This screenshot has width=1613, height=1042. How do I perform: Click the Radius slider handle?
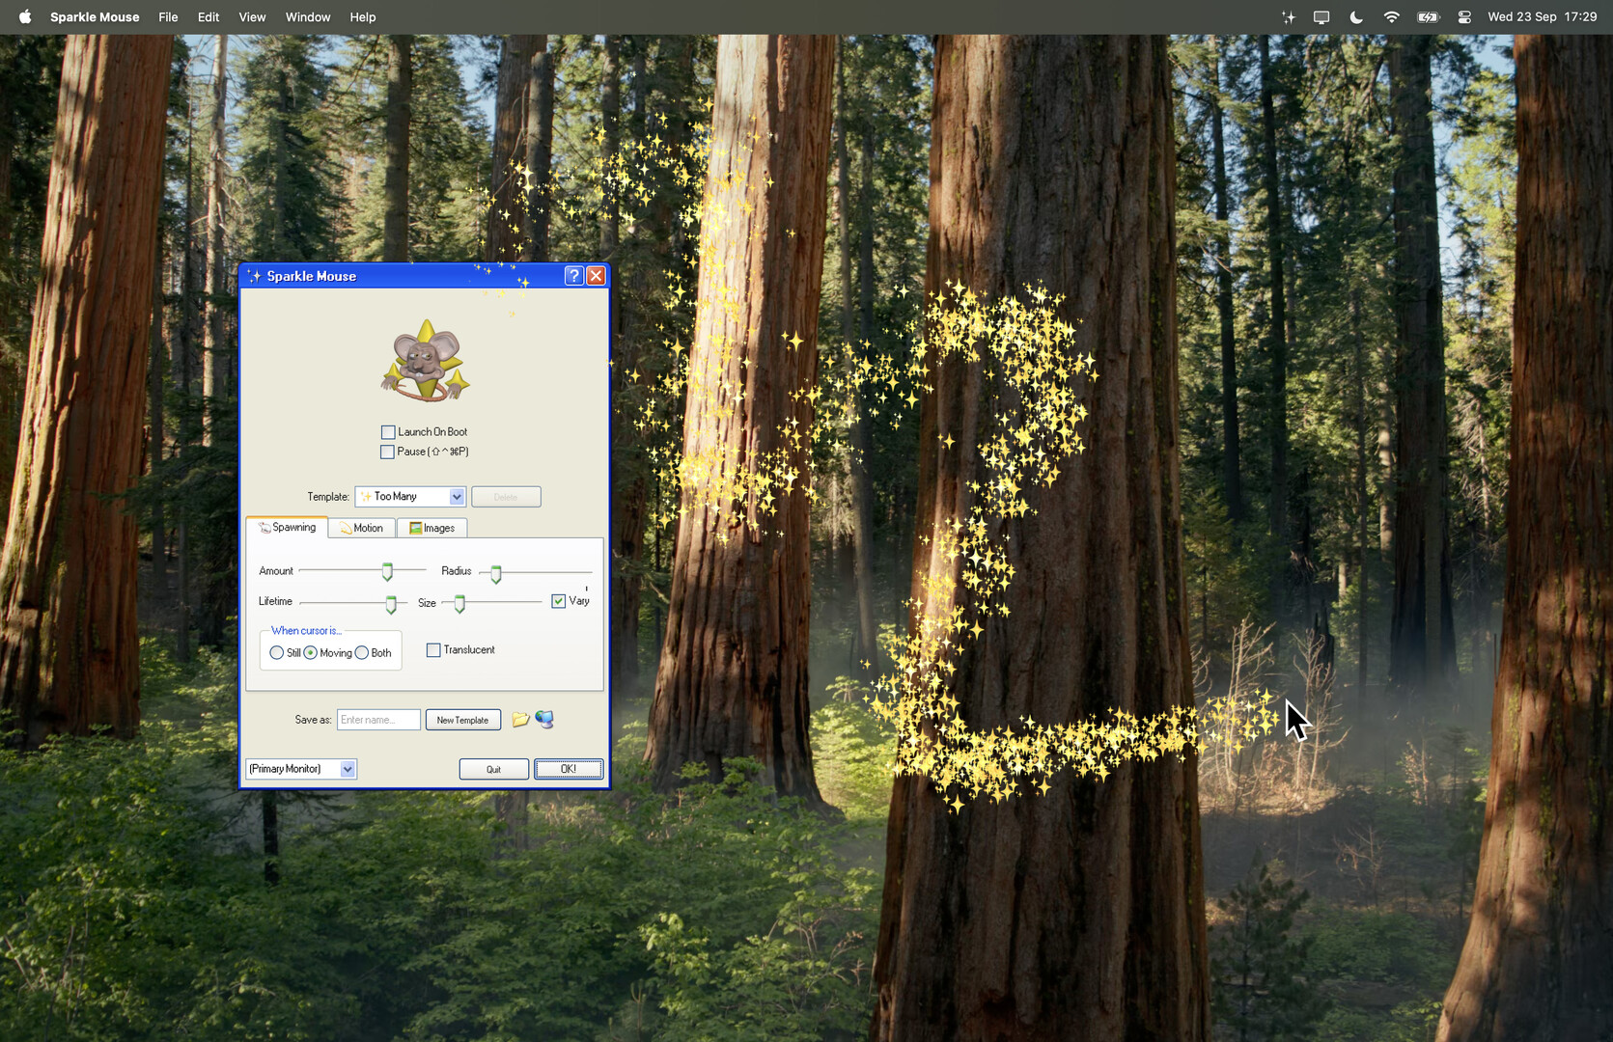click(496, 575)
